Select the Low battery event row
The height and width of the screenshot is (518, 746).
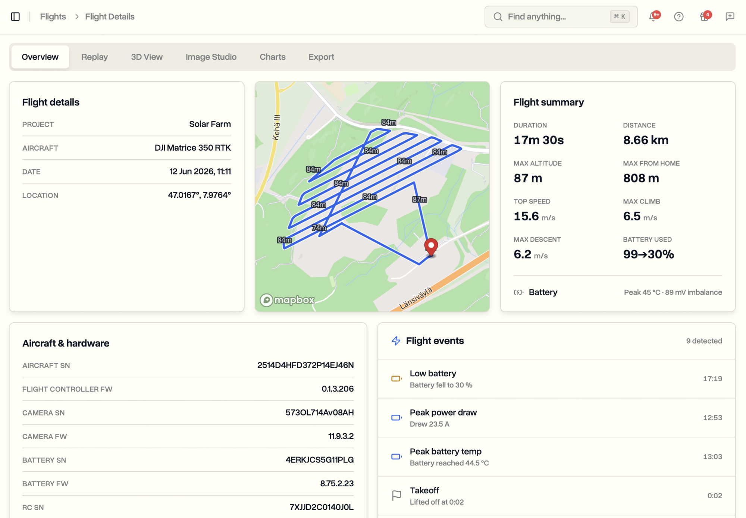(x=557, y=379)
